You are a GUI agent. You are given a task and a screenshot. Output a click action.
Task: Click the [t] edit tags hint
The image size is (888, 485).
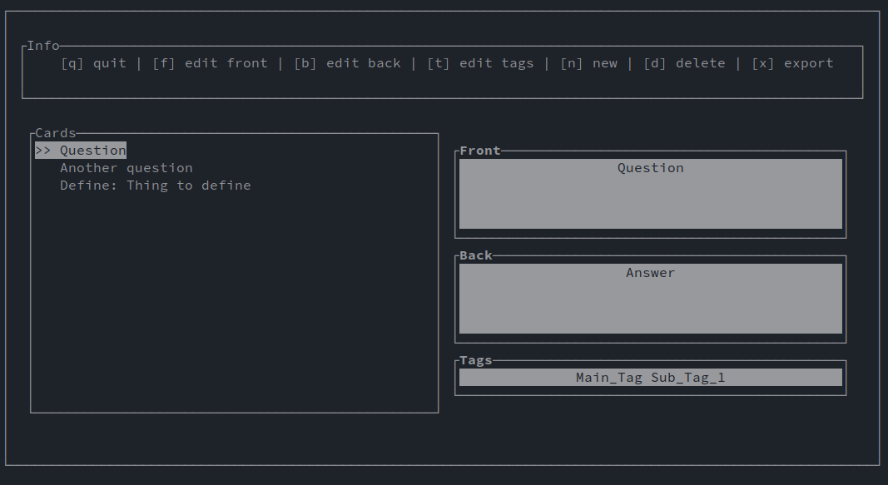pyautogui.click(x=480, y=63)
